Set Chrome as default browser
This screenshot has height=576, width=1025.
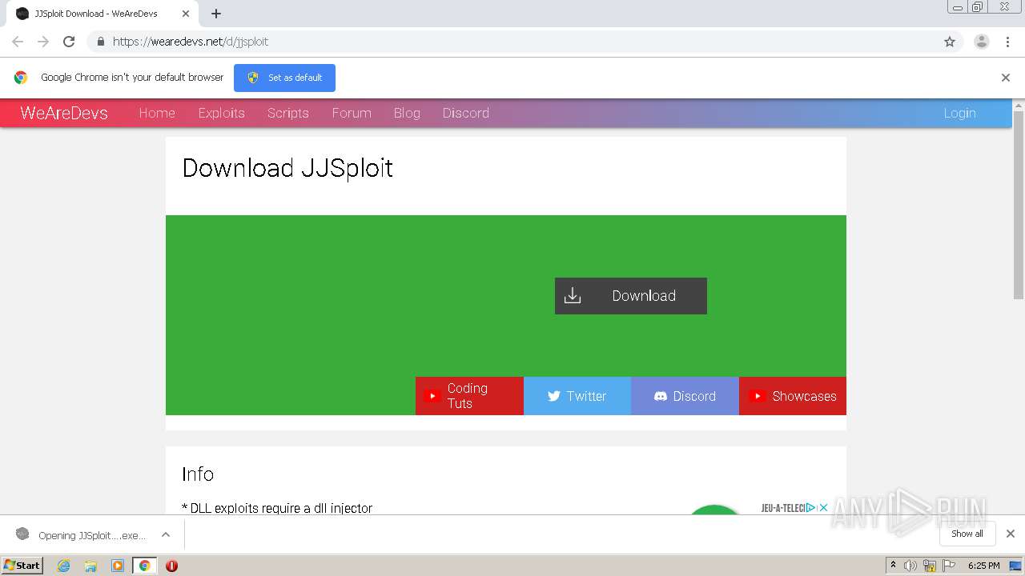pos(284,78)
